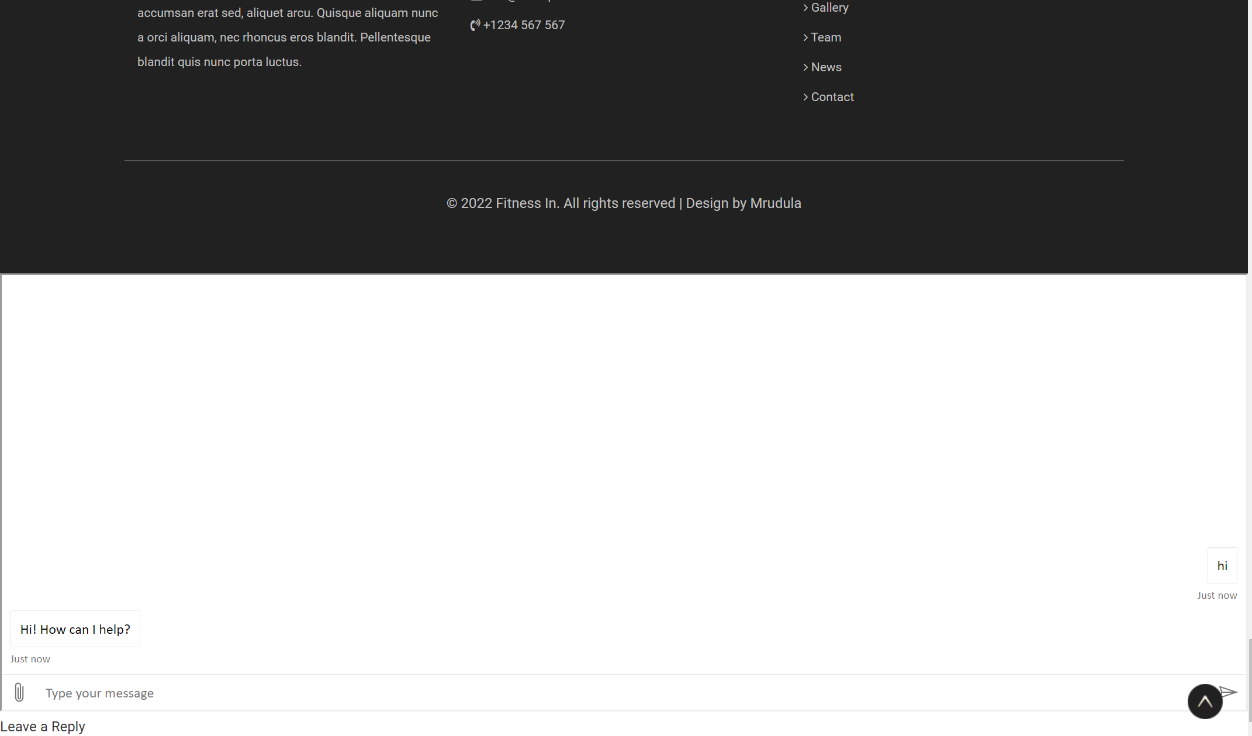Click the Hi! How can I help? bubble
1252x736 pixels.
point(75,629)
